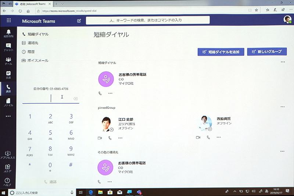Add page to favorites with star icon
Screen dimensions: 294x196
(256, 10)
